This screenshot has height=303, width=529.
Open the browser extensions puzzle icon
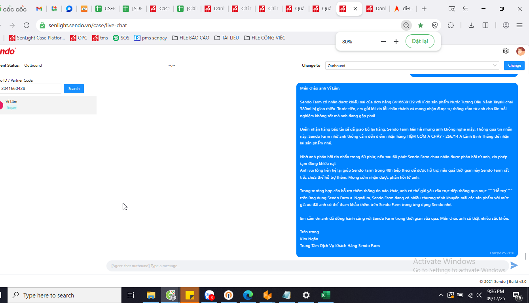pyautogui.click(x=451, y=25)
